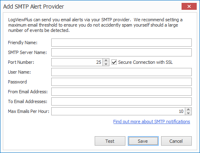Viewport: 200px width, 153px height.
Task: Decrease Max Emails Per Hour value
Action: [189, 113]
